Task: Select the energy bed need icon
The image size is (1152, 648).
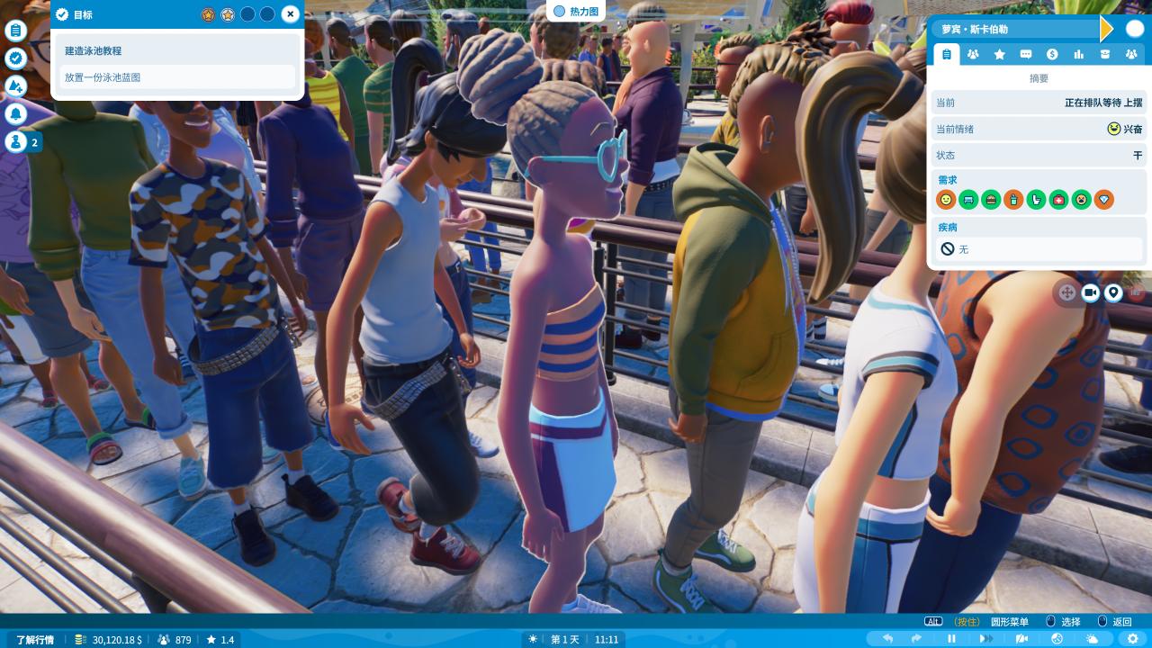Action: (968, 200)
